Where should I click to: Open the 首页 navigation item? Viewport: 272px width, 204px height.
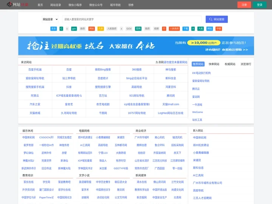coord(40,5)
